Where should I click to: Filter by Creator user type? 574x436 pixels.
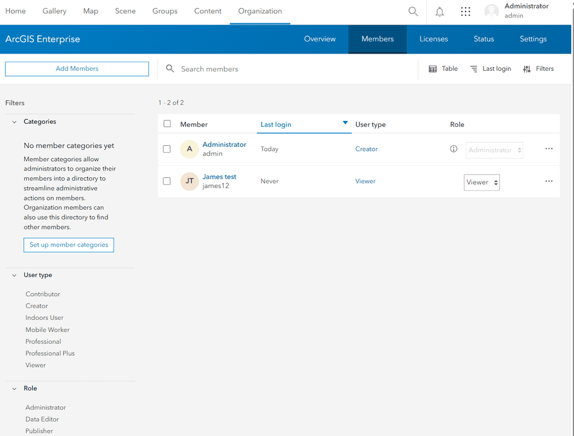[36, 306]
